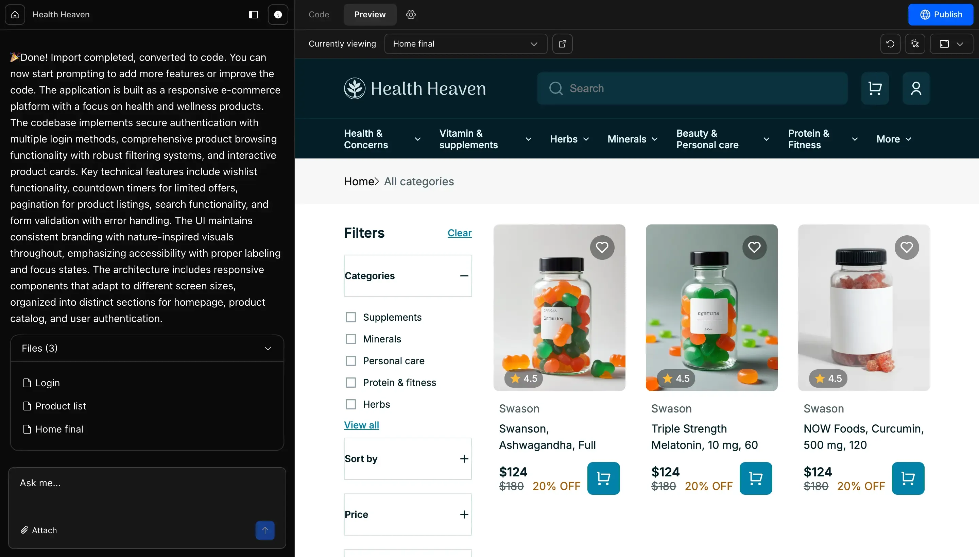Open the user account icon
This screenshot has height=557, width=979.
pos(916,88)
